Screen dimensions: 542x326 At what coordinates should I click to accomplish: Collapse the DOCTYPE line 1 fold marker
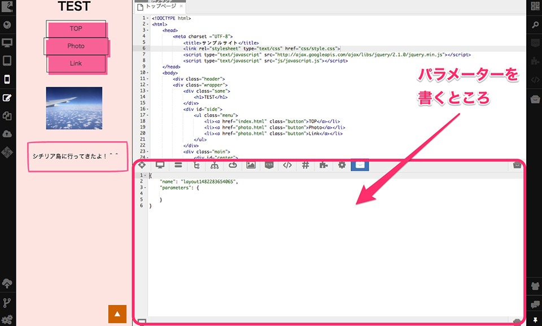(147, 18)
